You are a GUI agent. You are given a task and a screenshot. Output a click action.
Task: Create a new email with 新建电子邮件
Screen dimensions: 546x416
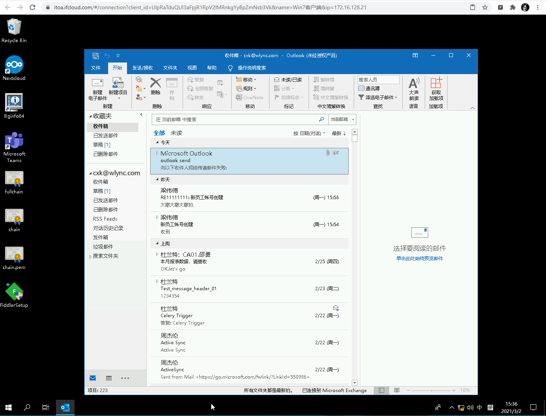pos(97,89)
